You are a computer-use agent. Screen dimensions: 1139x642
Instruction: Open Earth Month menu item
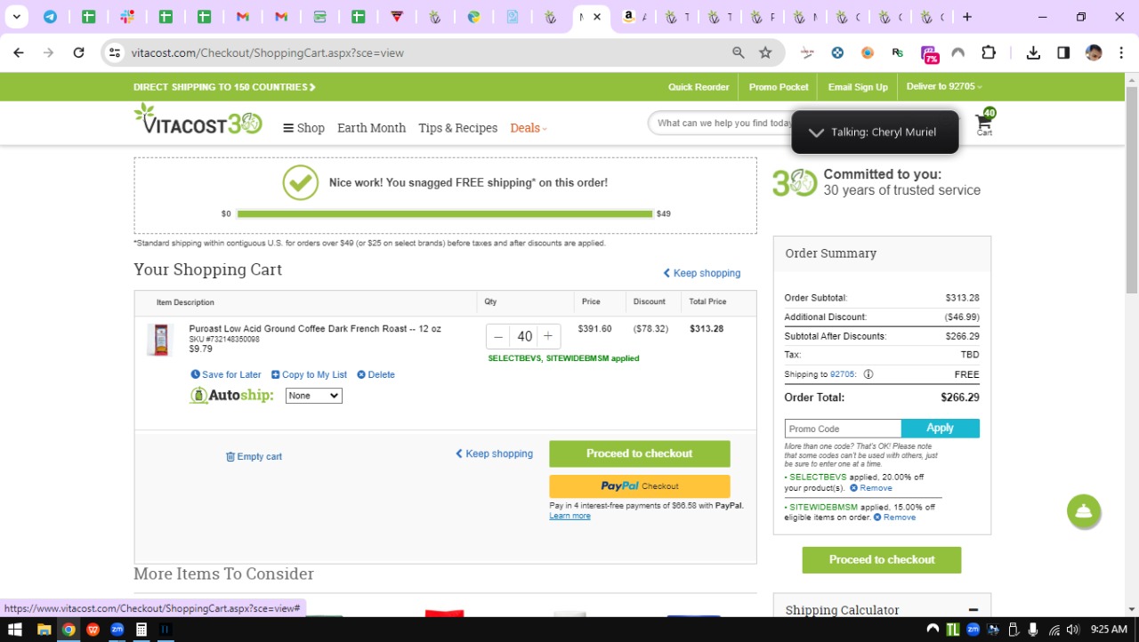click(371, 128)
